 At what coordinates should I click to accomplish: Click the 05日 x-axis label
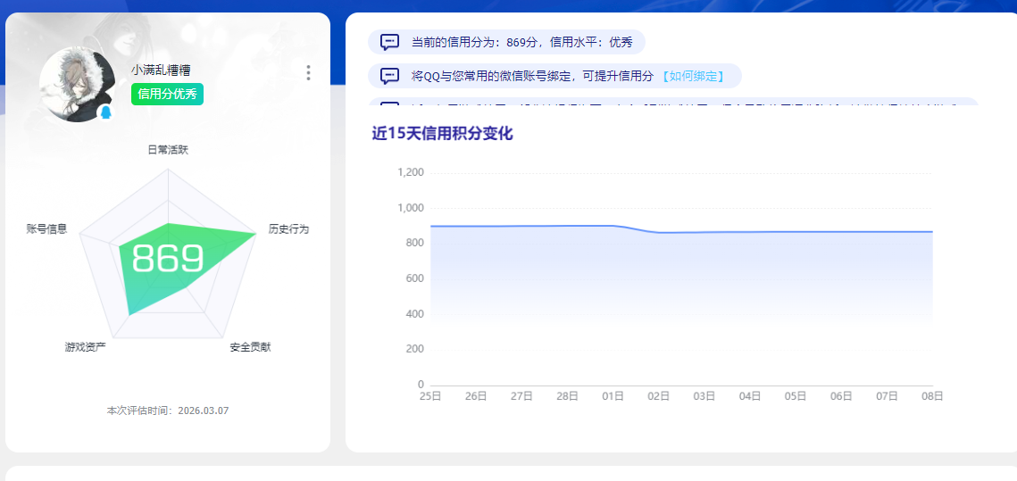click(x=796, y=396)
